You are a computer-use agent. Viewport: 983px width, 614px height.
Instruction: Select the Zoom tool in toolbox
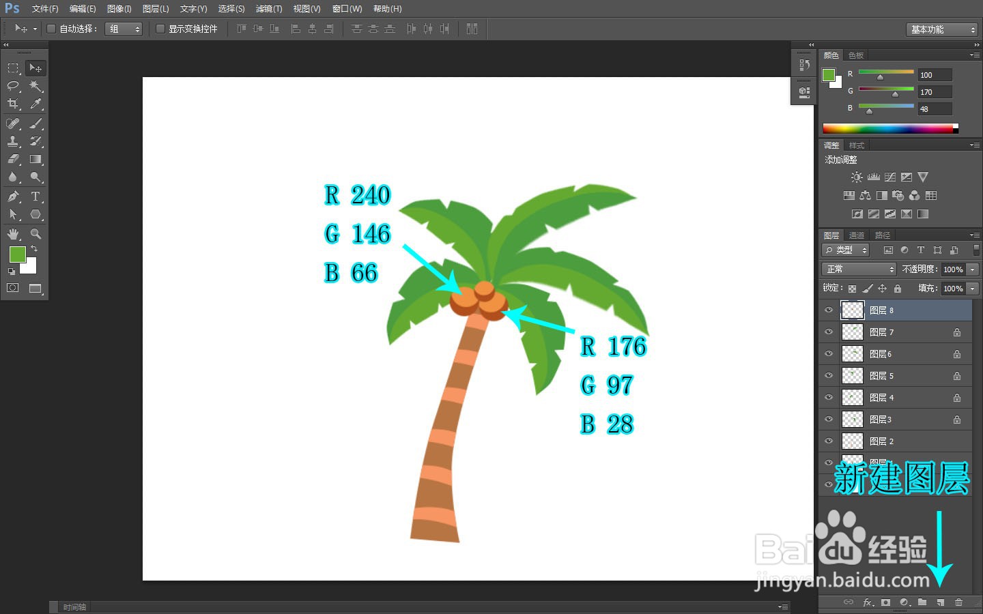pyautogui.click(x=35, y=234)
